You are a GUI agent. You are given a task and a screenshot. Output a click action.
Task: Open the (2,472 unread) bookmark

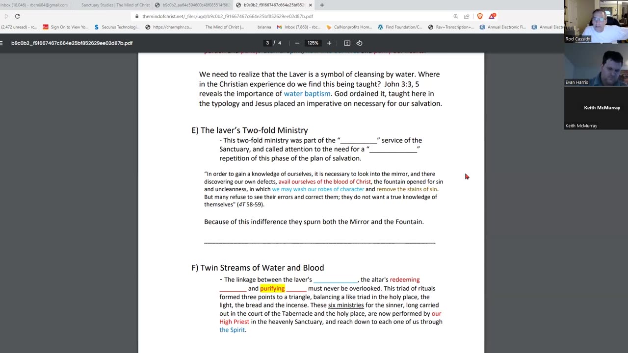coord(19,27)
